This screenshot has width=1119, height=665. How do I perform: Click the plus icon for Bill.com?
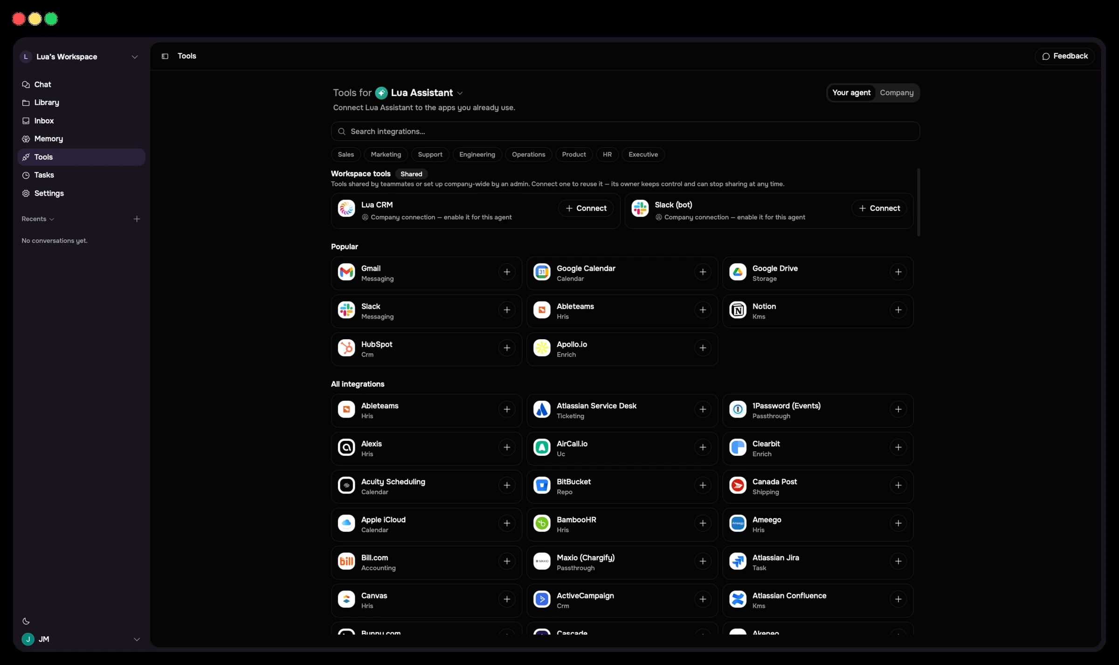507,562
